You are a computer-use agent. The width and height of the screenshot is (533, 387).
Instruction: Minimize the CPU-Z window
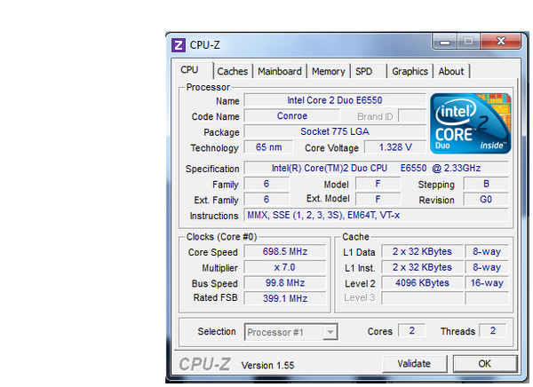(x=445, y=42)
